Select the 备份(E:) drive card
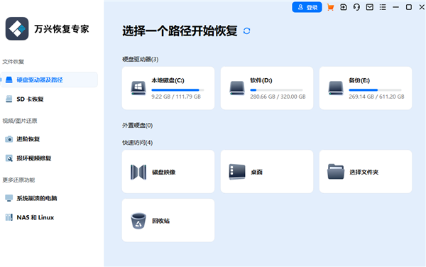 coord(366,88)
